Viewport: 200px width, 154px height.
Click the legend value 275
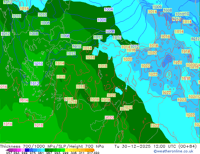33,153
